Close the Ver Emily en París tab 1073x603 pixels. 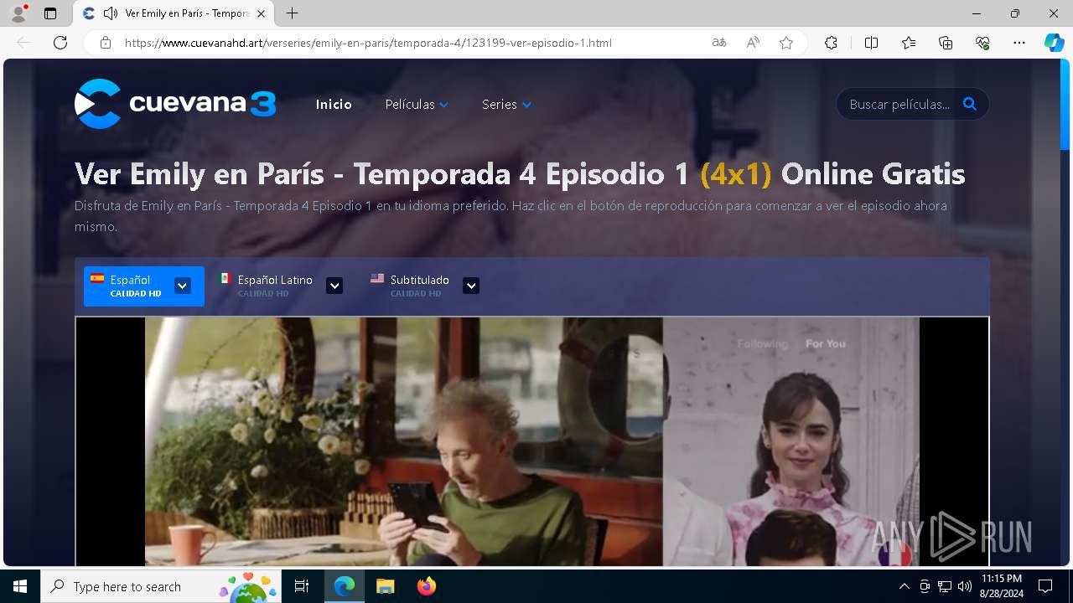click(x=262, y=13)
